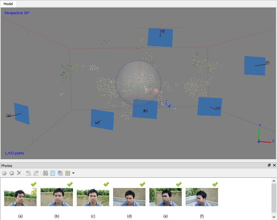Click the Disable Cameras icon

click(x=12, y=173)
